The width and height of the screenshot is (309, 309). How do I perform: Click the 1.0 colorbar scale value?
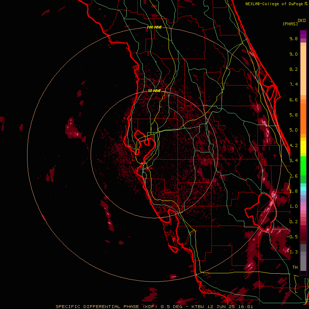294,206
